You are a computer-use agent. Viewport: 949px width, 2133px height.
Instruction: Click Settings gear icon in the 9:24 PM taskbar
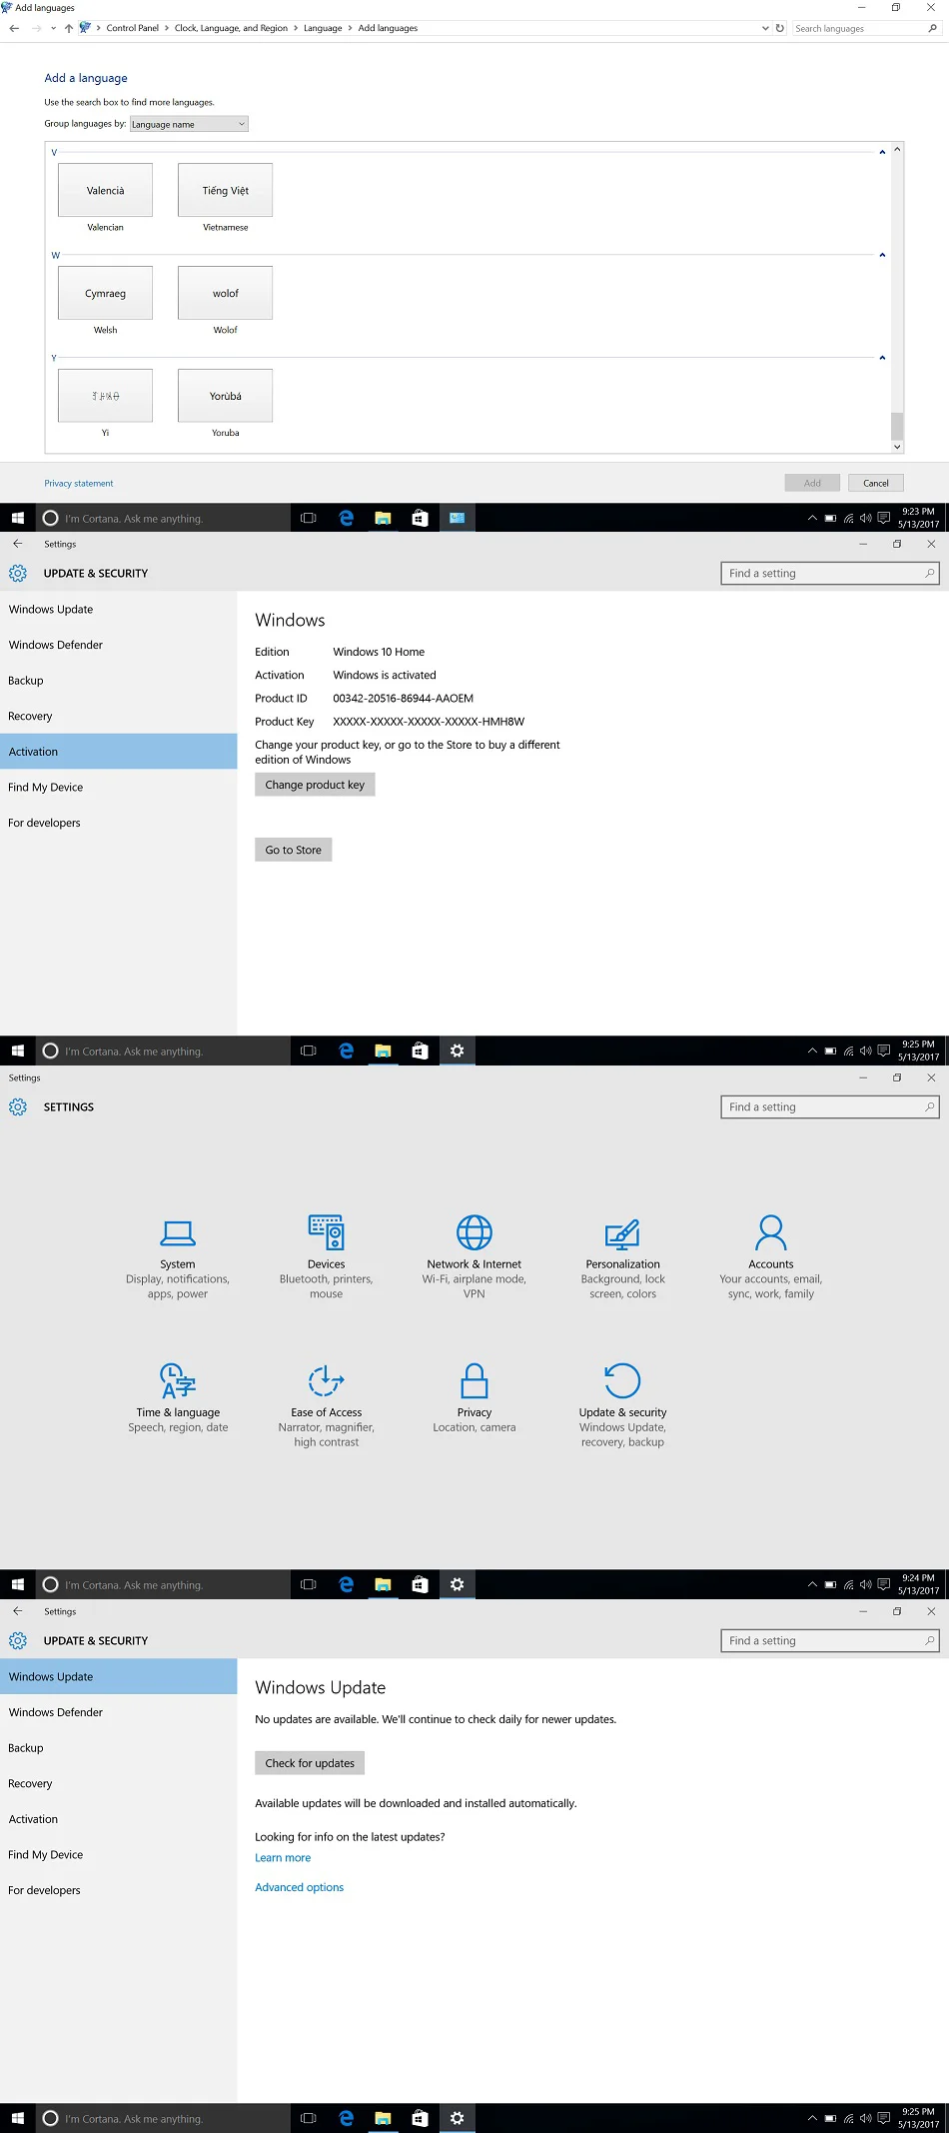coord(458,1584)
